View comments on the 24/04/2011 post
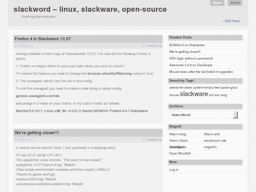This screenshot has height=192, width=256. pyautogui.click(x=152, y=140)
